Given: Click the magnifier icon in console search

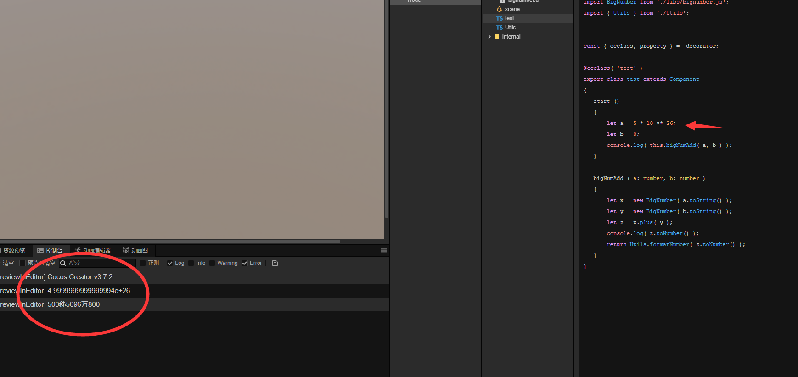Looking at the screenshot, I should click(x=63, y=263).
